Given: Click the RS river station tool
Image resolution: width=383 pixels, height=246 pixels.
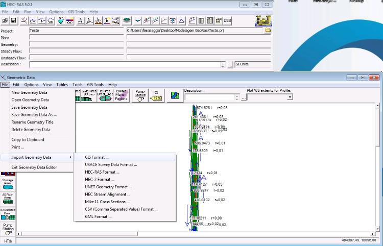Looking at the screenshot, I should pos(156,95).
